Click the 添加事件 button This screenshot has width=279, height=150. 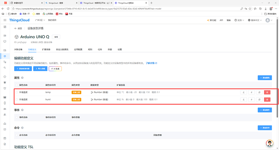[265, 110]
